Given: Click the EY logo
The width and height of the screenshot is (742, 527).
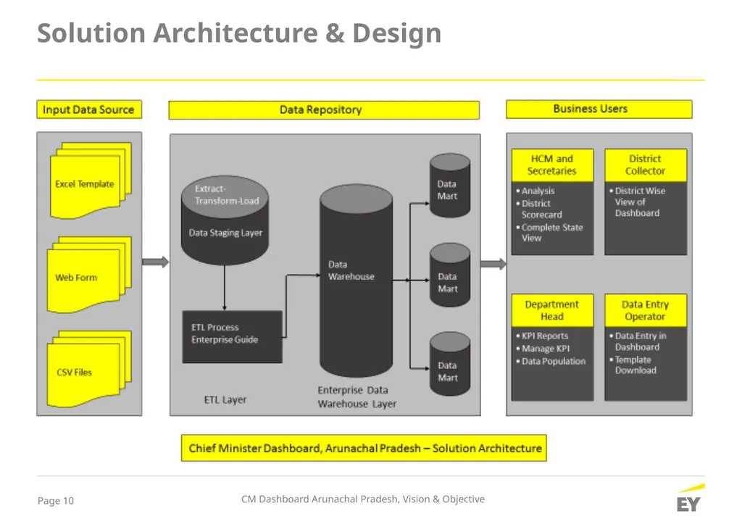Looking at the screenshot, I should (690, 498).
